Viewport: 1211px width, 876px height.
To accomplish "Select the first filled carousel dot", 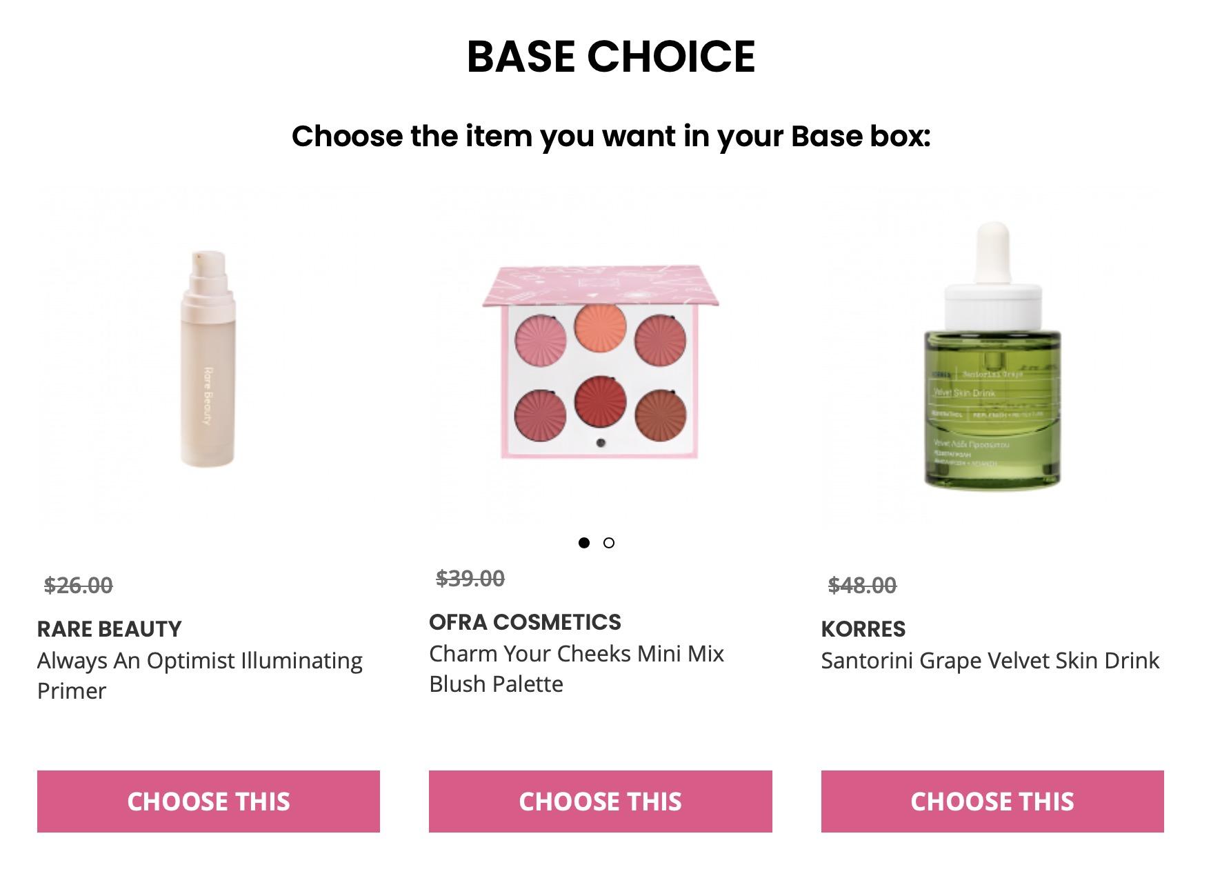I will [x=584, y=543].
